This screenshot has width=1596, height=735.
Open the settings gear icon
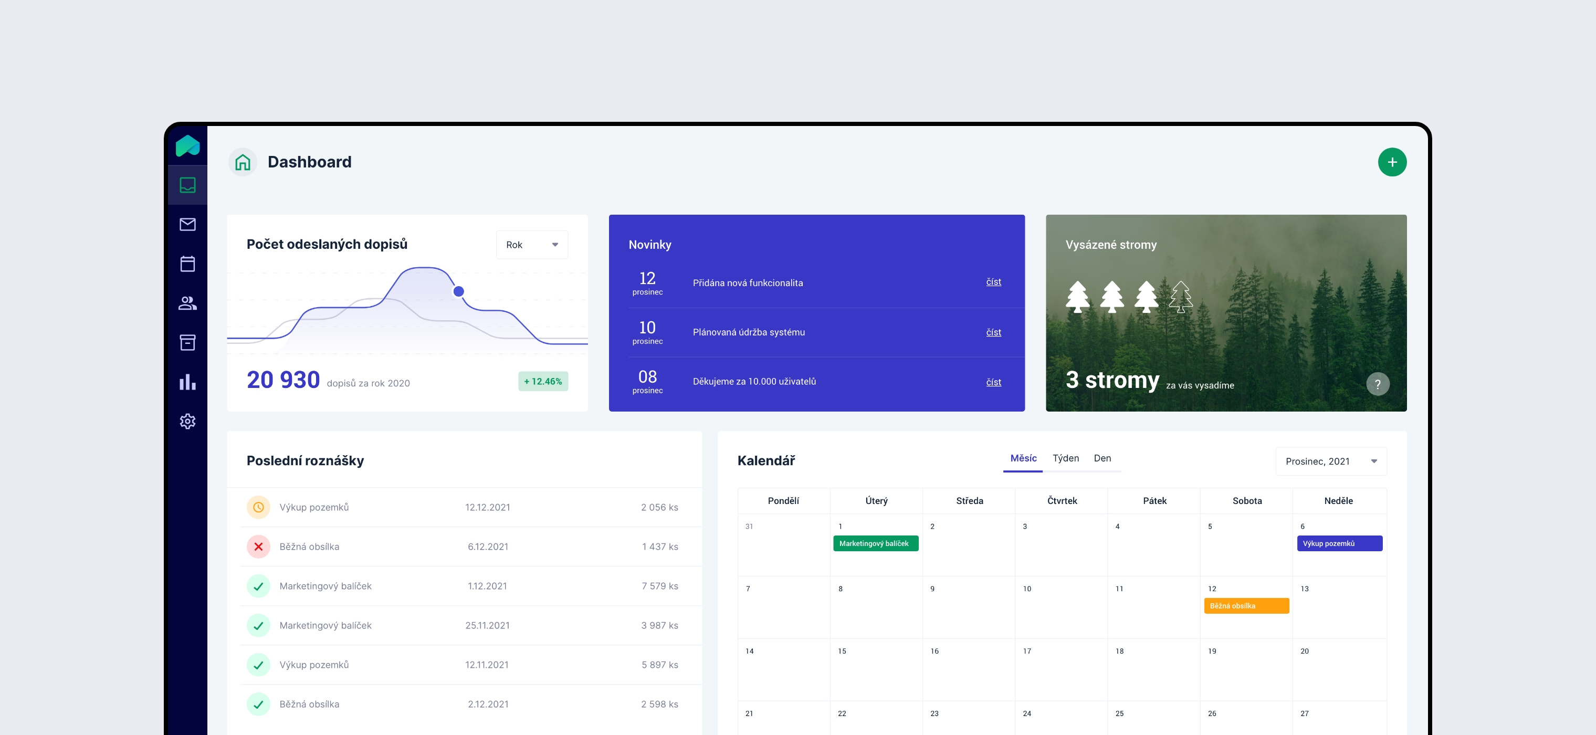click(187, 422)
